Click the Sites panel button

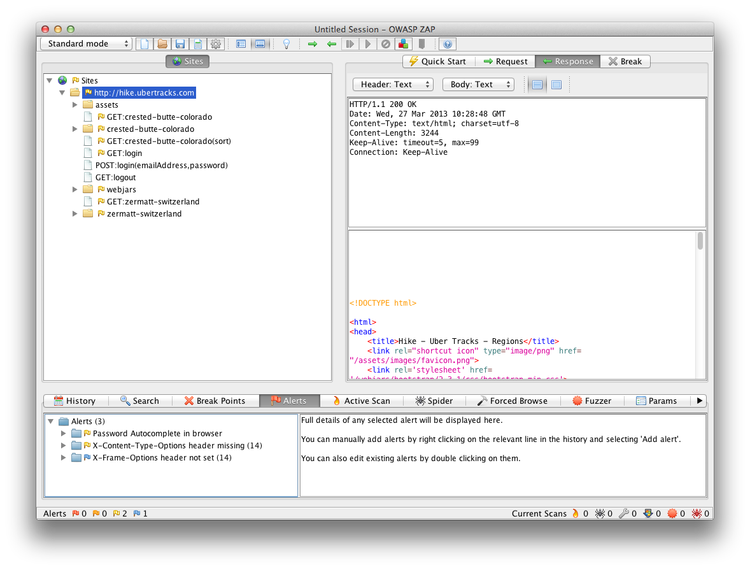188,62
